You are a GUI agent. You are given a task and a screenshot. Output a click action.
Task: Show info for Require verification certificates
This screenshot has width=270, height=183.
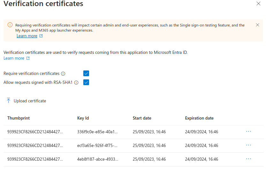click(63, 74)
